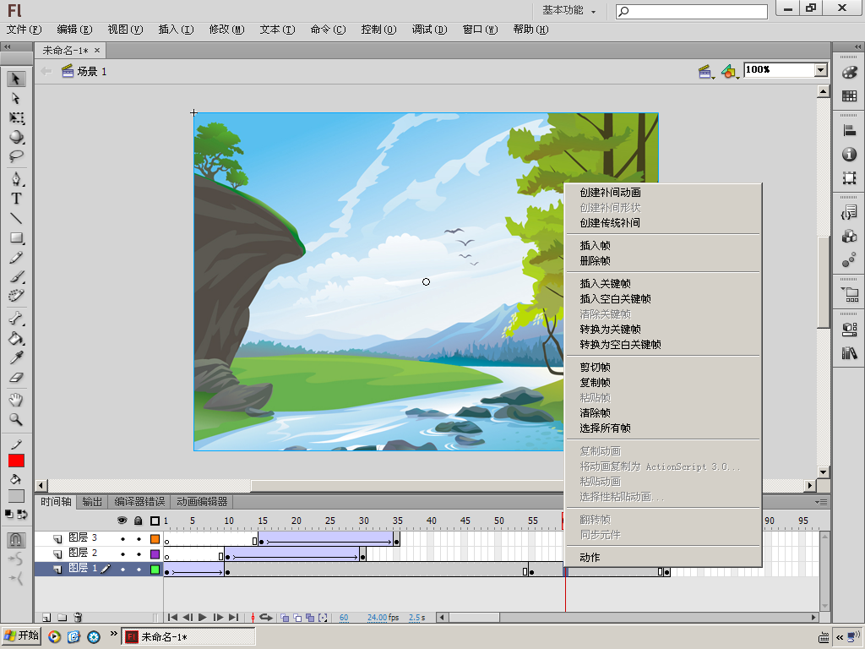
Task: Select the Zoom magnifier tool
Action: [x=16, y=419]
